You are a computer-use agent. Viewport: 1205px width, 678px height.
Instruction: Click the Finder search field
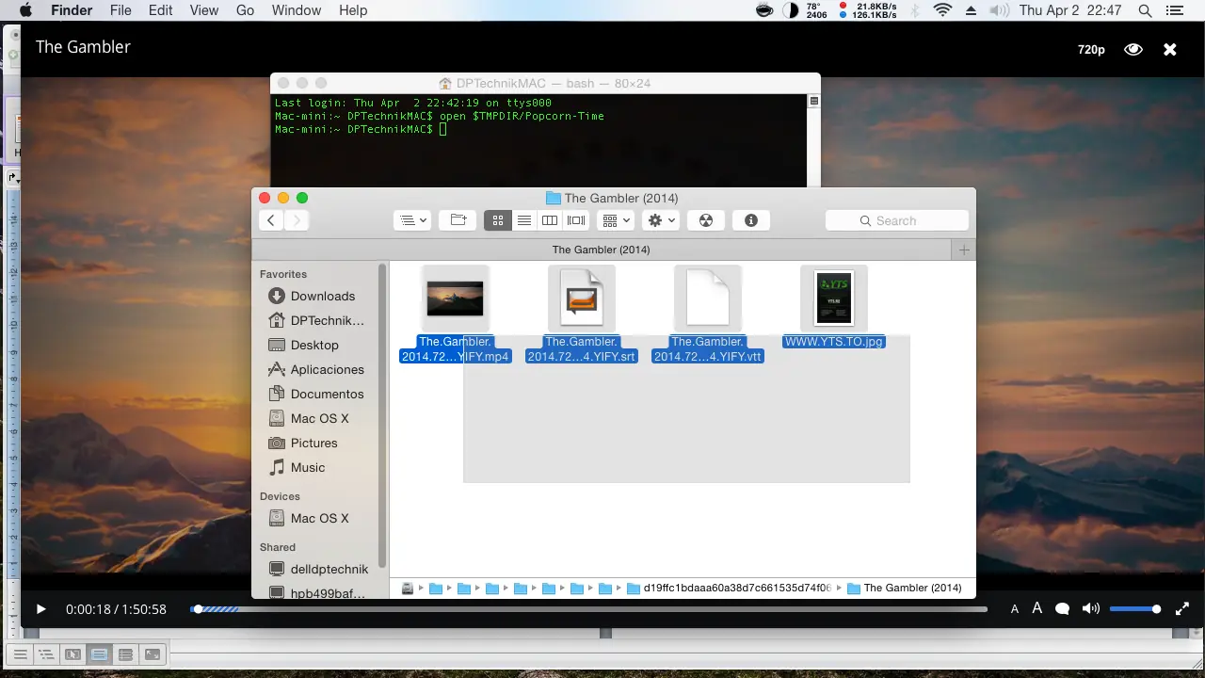coord(897,220)
